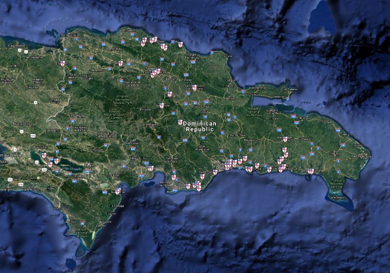This screenshot has width=390, height=273.
Task: Select the shield marker at Lago Enriquillo's western tip
Action: click(x=57, y=161)
